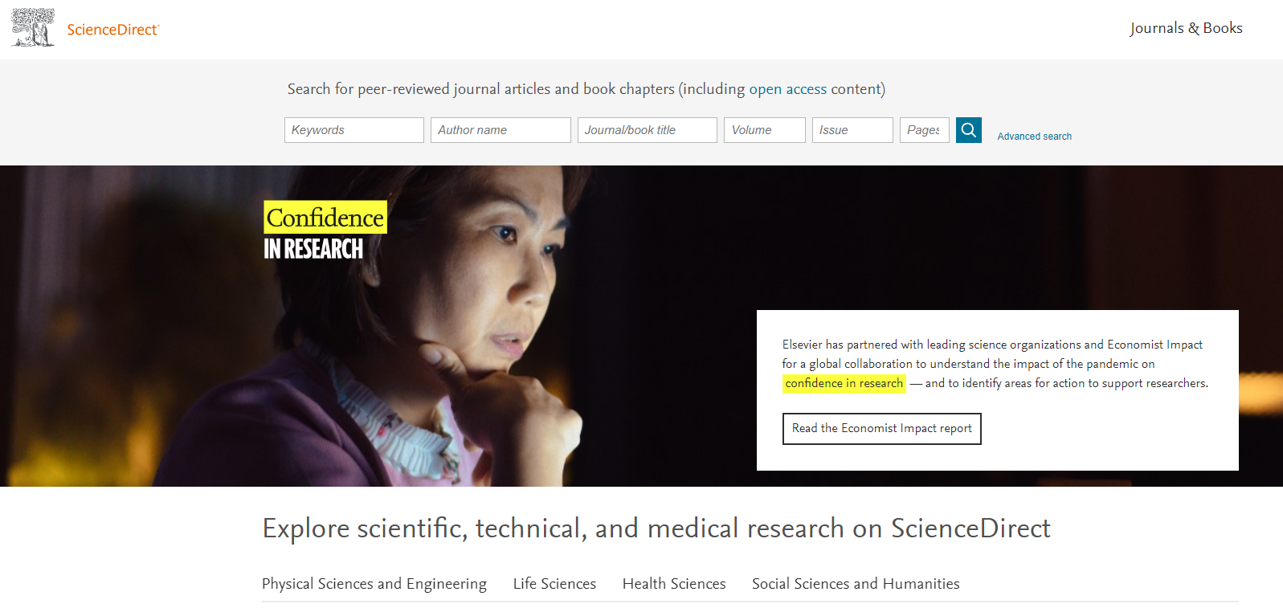Select the Health Sciences tab
Screen dimensions: 1283x608
point(674,584)
